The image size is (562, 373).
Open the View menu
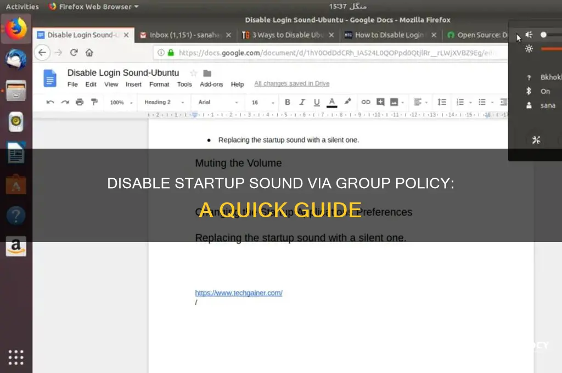click(x=111, y=84)
